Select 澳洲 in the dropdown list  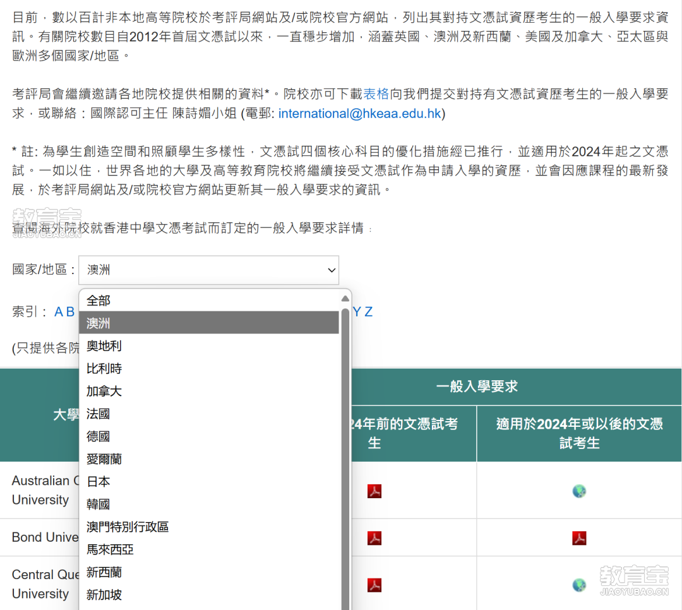coord(209,323)
